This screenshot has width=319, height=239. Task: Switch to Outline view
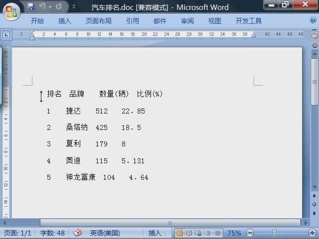tap(208, 233)
